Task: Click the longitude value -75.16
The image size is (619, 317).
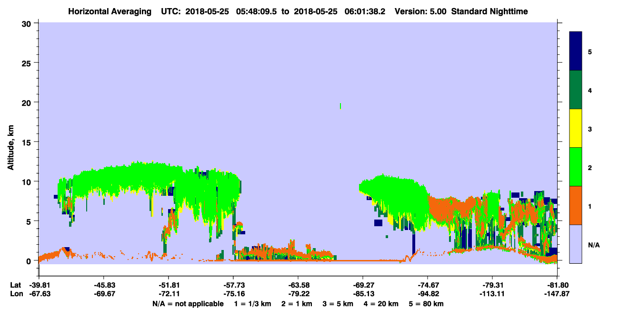Action: [233, 294]
